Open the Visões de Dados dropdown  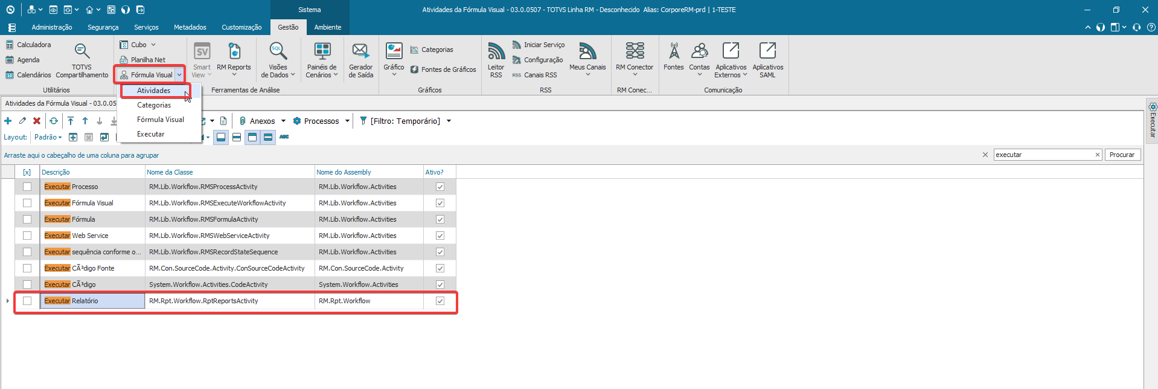click(x=278, y=60)
